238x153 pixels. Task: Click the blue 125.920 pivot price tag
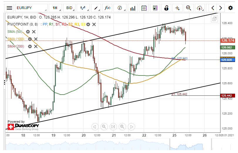227,60
